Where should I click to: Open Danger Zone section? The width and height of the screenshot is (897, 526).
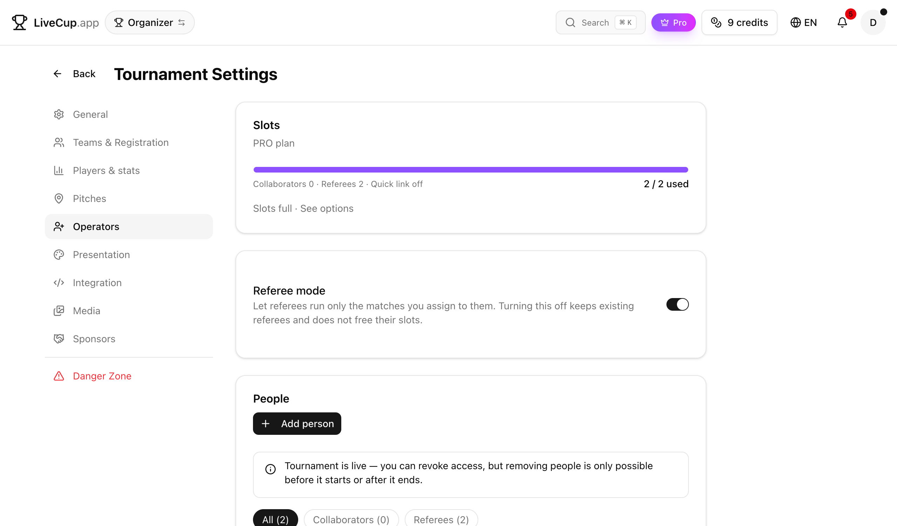click(129, 376)
